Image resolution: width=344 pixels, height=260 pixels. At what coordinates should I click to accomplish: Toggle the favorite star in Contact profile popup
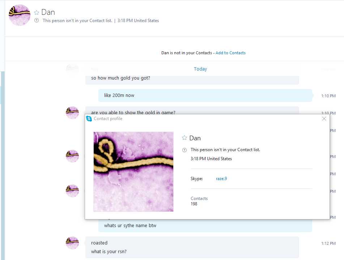click(x=184, y=138)
